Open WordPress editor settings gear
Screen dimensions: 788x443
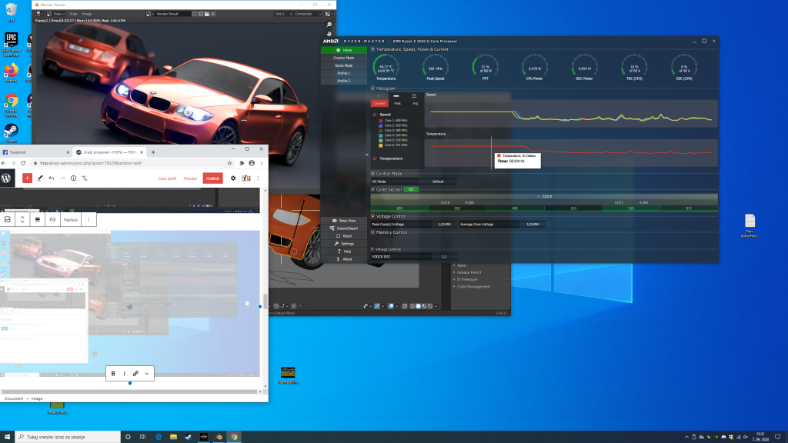pos(233,178)
